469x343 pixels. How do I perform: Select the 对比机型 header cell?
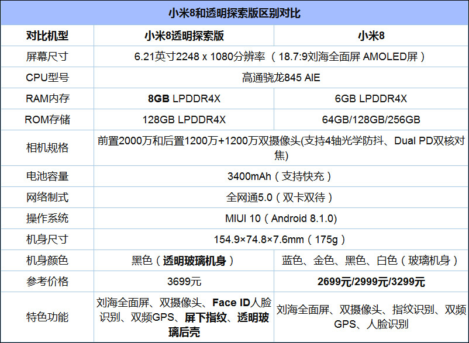pyautogui.click(x=47, y=36)
